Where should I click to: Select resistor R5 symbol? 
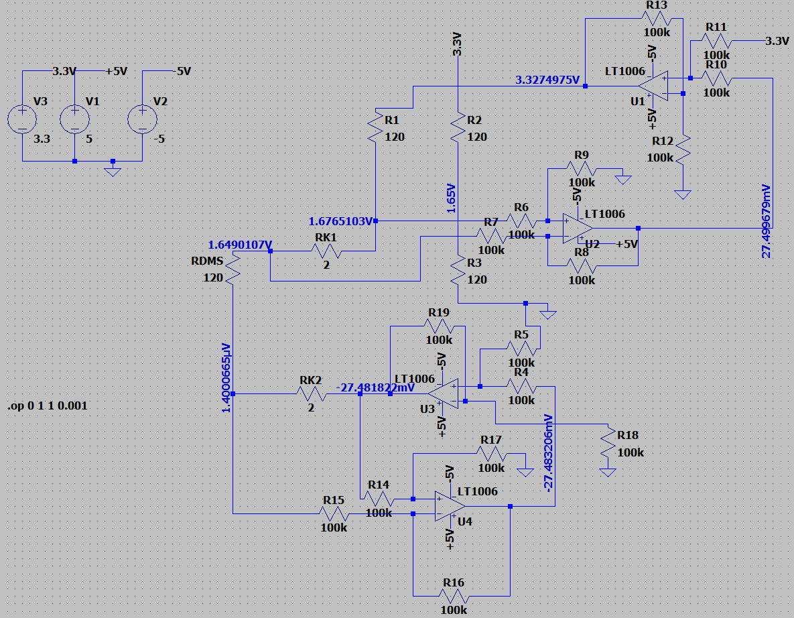521,349
